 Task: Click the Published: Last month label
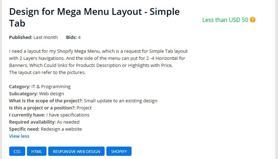tap(33, 37)
